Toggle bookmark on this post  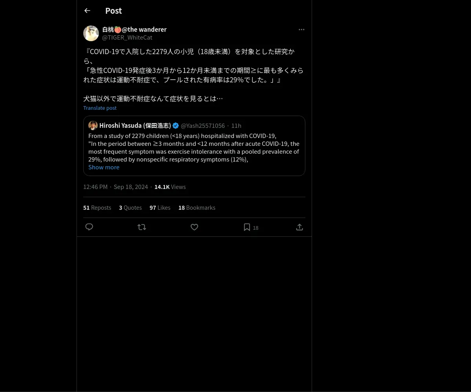point(247,227)
